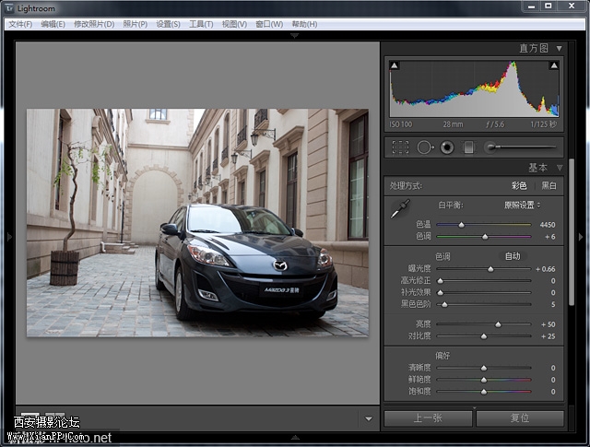Click the car photo preview

197,223
